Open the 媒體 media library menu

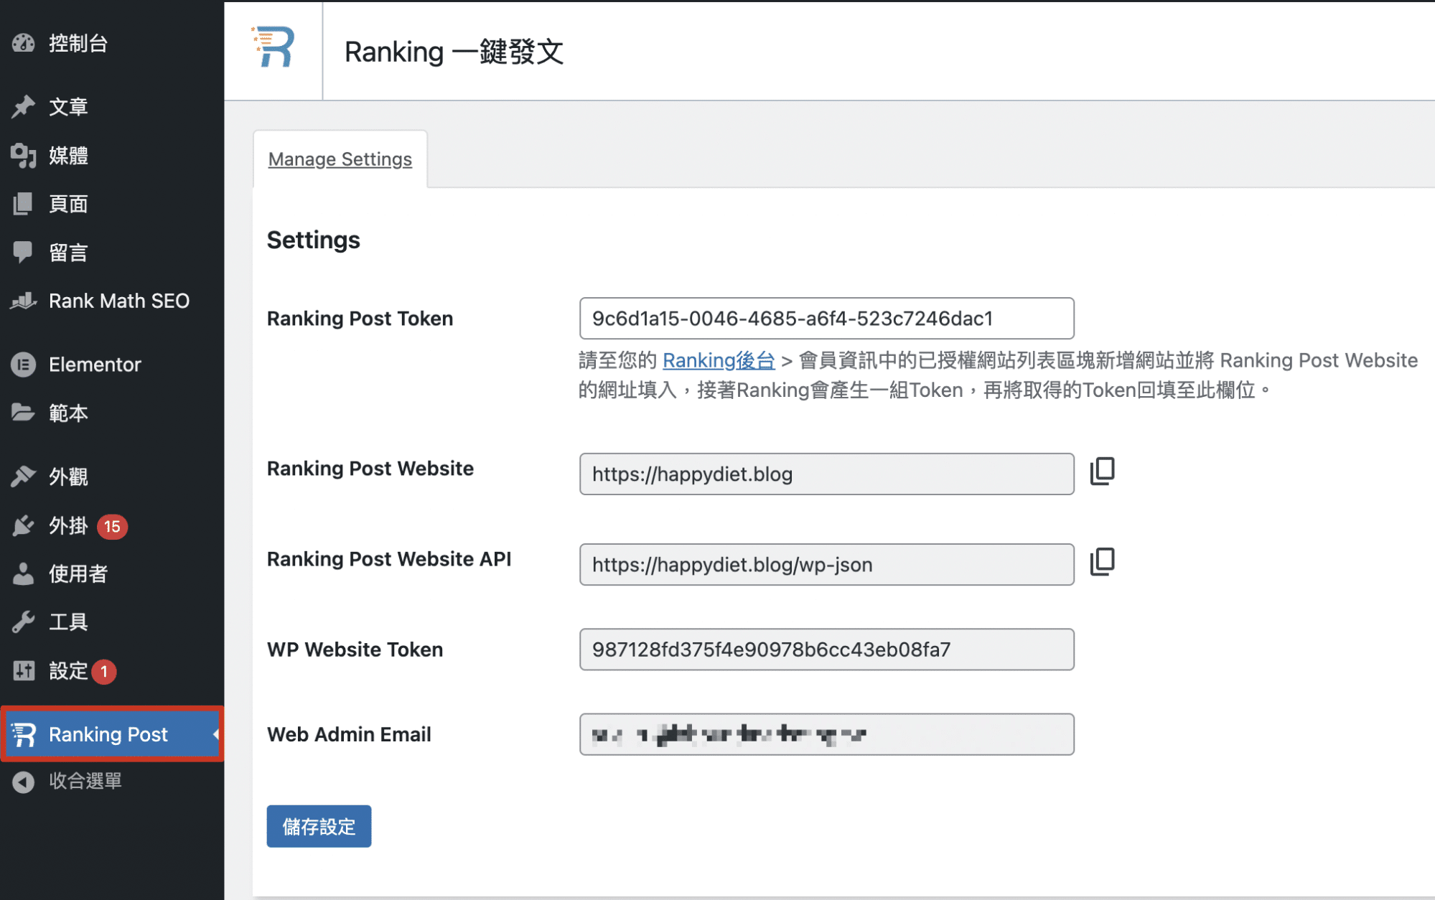pyautogui.click(x=68, y=156)
